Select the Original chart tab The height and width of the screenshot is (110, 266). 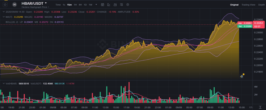234,5
